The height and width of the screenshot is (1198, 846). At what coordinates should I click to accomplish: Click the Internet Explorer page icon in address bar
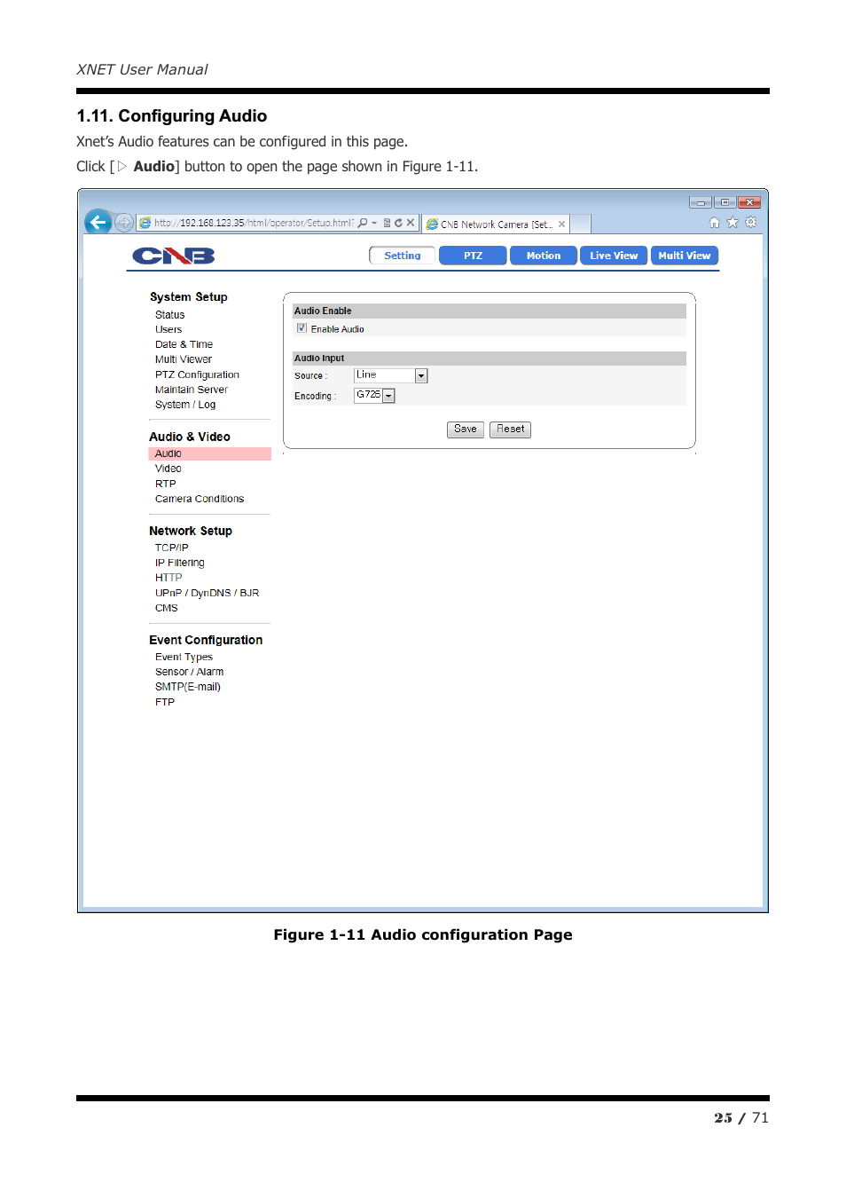(x=145, y=223)
